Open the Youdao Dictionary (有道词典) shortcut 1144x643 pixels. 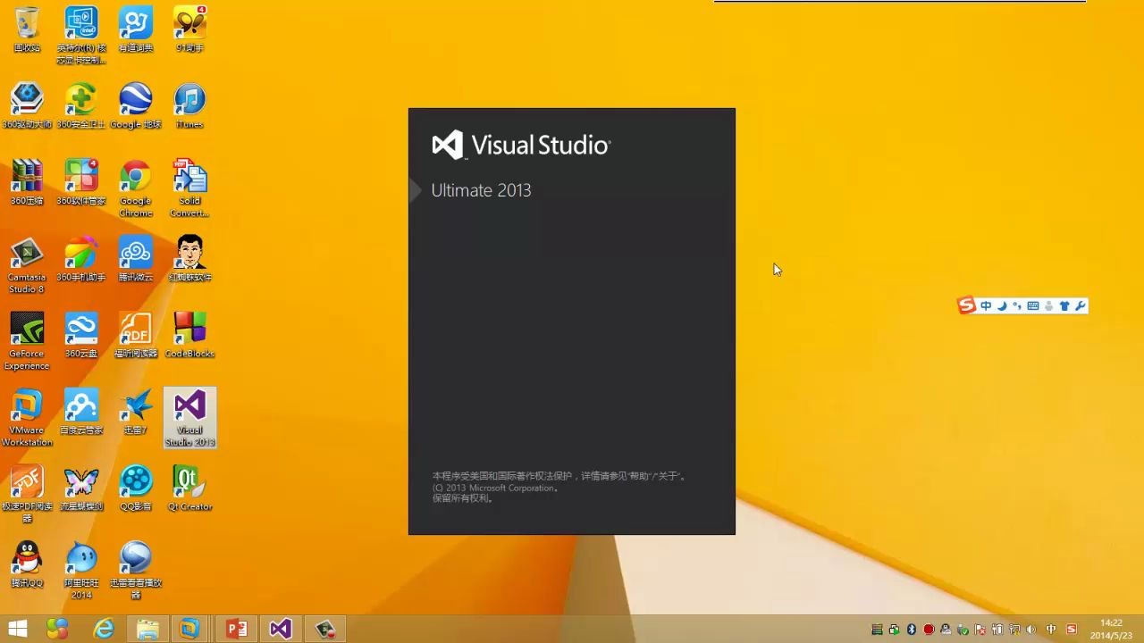pyautogui.click(x=136, y=29)
